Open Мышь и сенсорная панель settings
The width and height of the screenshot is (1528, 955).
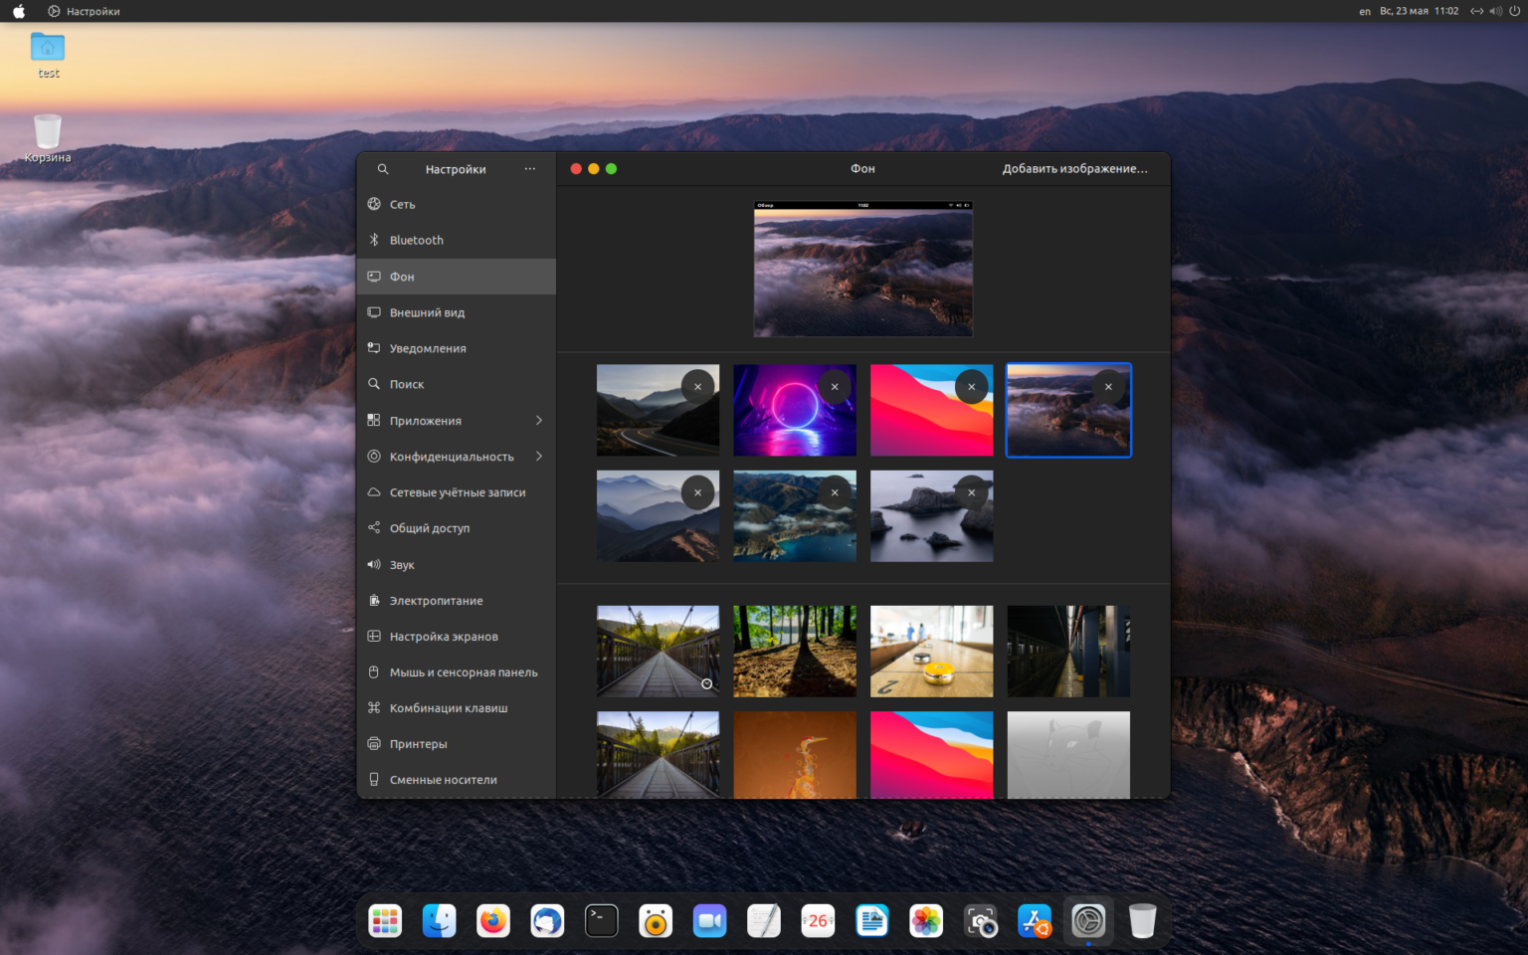[x=457, y=672]
